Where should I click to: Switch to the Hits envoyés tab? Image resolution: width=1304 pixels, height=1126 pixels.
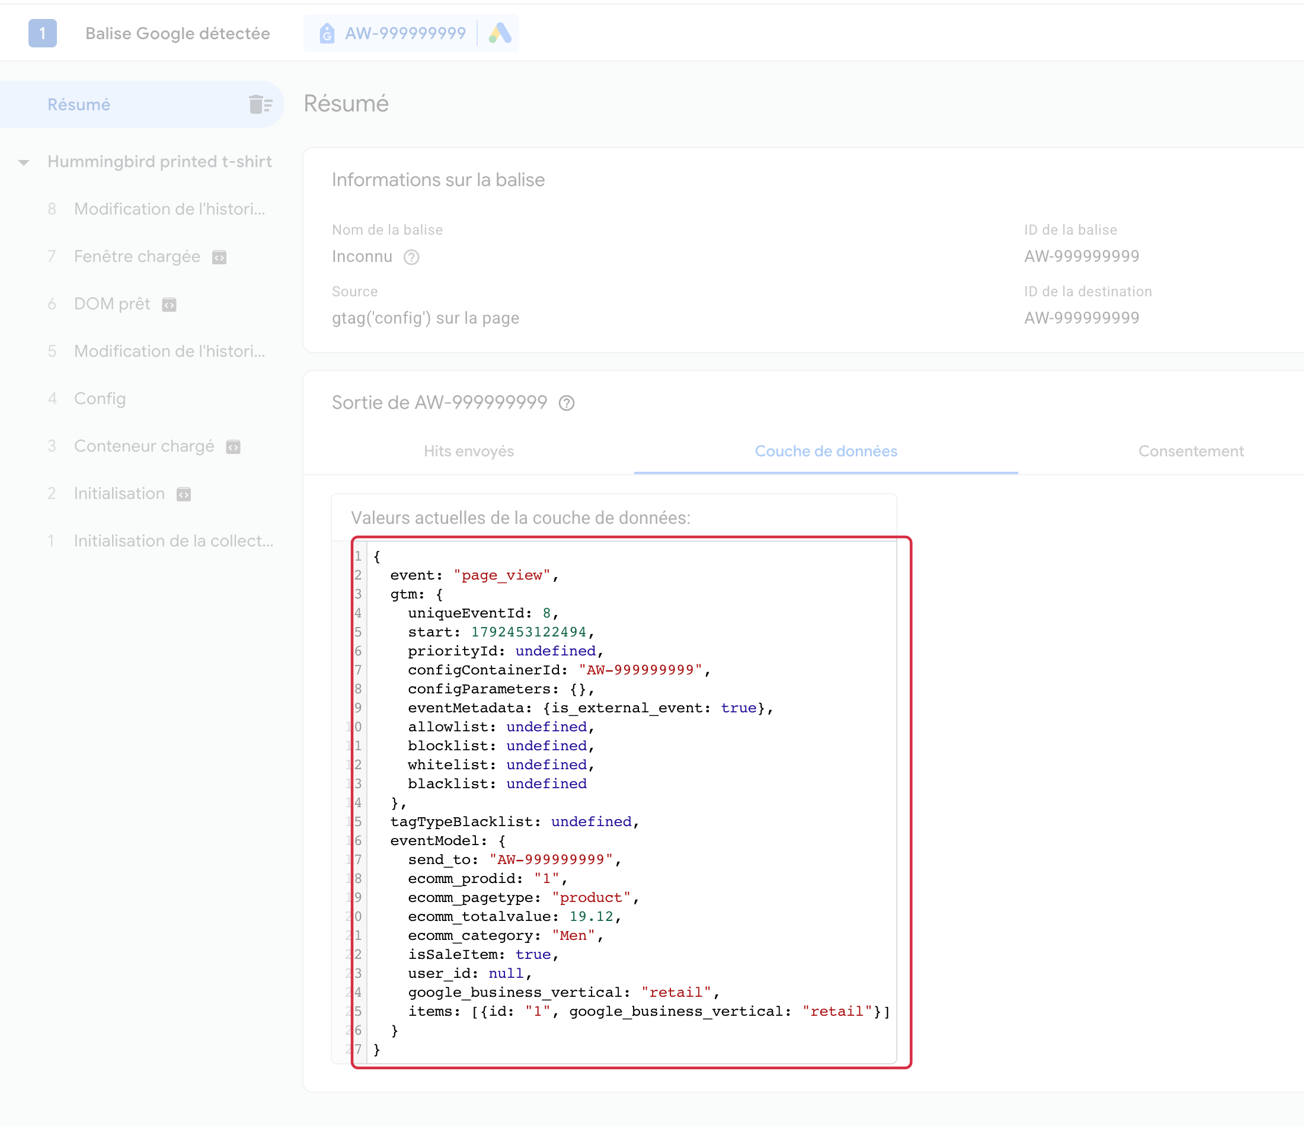pos(469,451)
